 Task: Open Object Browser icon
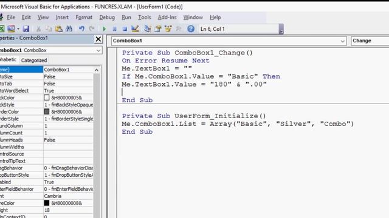pyautogui.click(x=168, y=29)
